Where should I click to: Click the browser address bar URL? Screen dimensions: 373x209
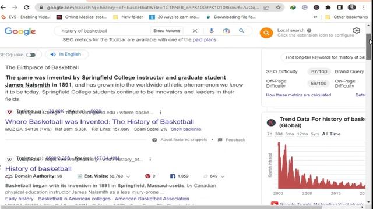(x=152, y=8)
